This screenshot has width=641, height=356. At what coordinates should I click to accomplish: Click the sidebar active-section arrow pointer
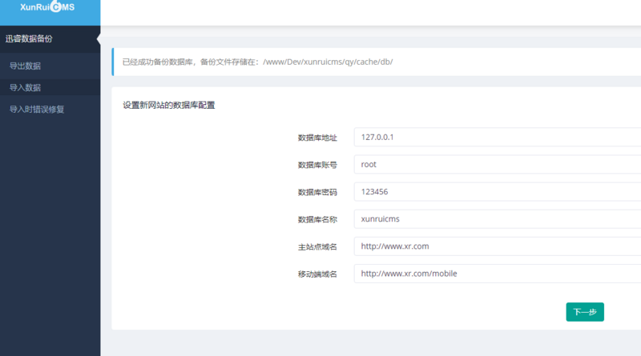click(x=98, y=38)
